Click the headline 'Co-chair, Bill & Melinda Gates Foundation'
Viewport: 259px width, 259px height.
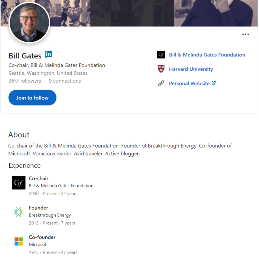(x=57, y=65)
